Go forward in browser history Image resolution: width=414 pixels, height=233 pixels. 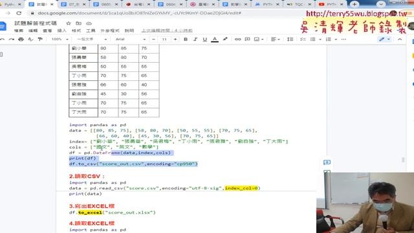(x=8, y=13)
